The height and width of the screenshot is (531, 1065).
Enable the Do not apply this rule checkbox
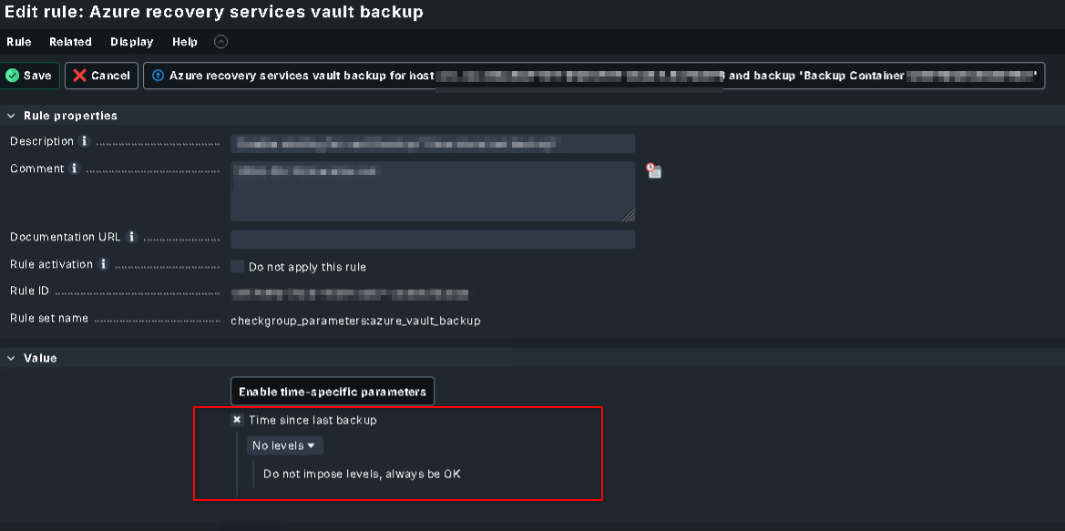[237, 266]
